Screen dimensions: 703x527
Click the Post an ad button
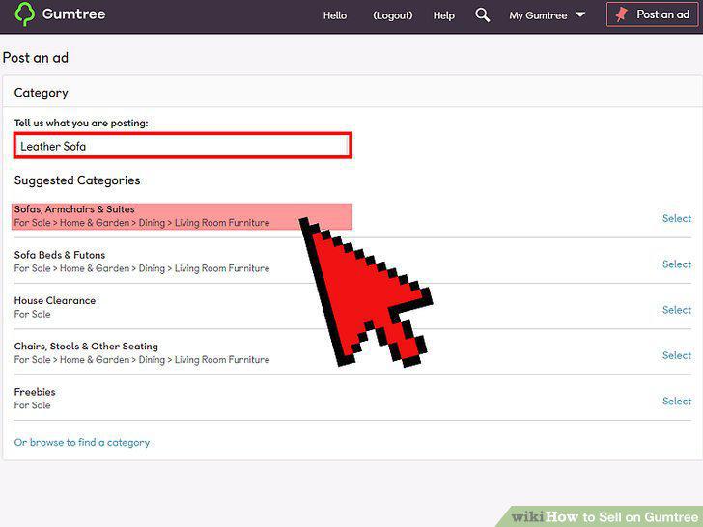click(x=652, y=14)
